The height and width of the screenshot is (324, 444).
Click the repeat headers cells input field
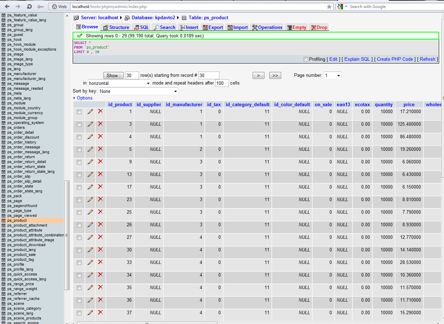(x=222, y=83)
